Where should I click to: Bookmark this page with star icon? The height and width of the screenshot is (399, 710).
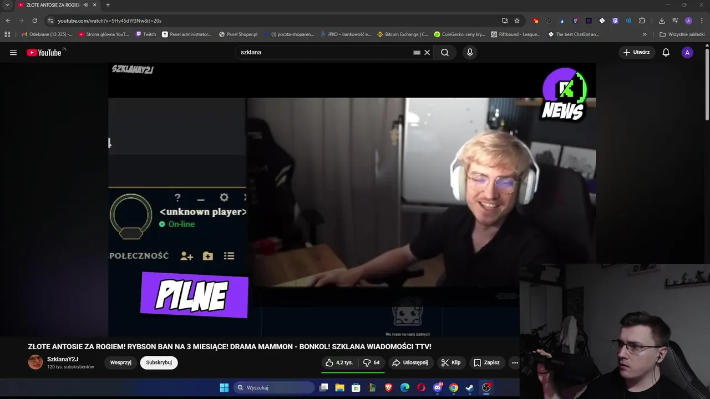click(x=517, y=21)
